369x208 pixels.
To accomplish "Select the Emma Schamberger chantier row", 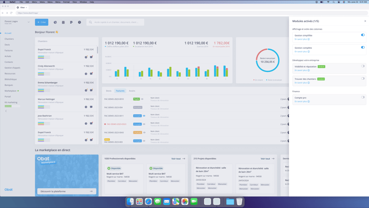I will tap(65, 87).
